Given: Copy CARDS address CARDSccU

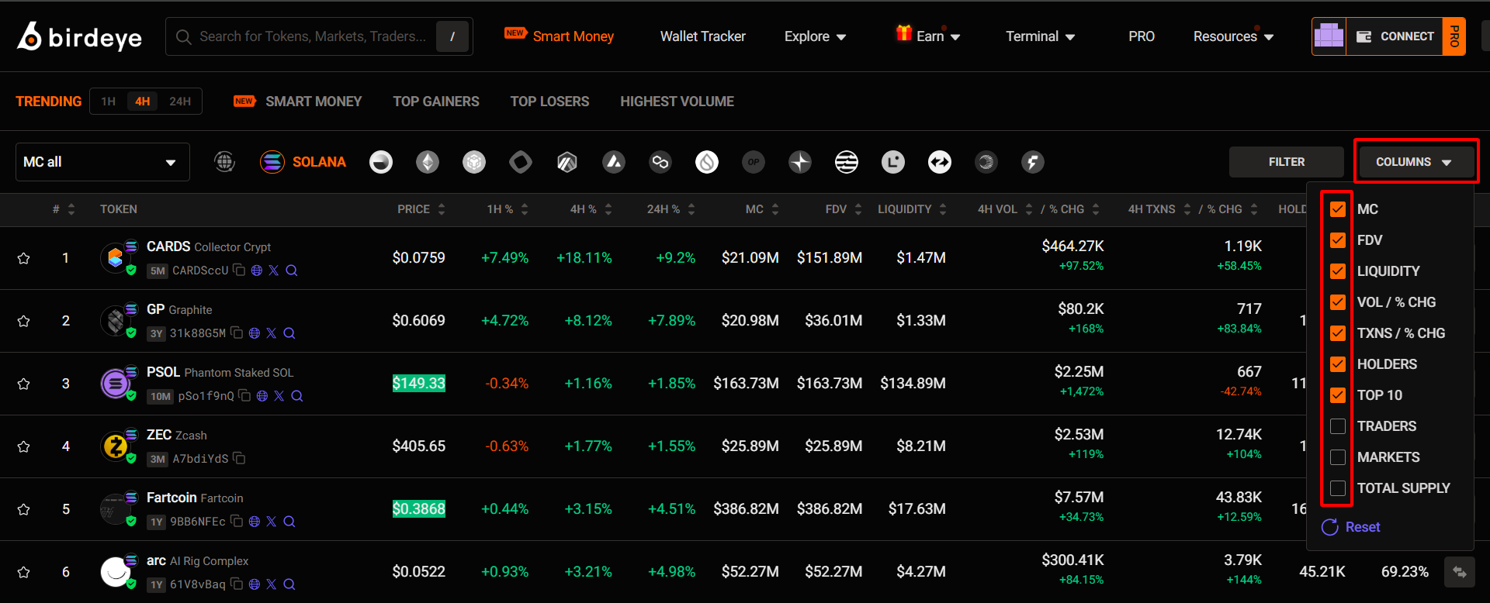Looking at the screenshot, I should click(239, 270).
